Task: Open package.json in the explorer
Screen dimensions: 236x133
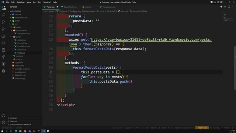Action: click(x=21, y=72)
